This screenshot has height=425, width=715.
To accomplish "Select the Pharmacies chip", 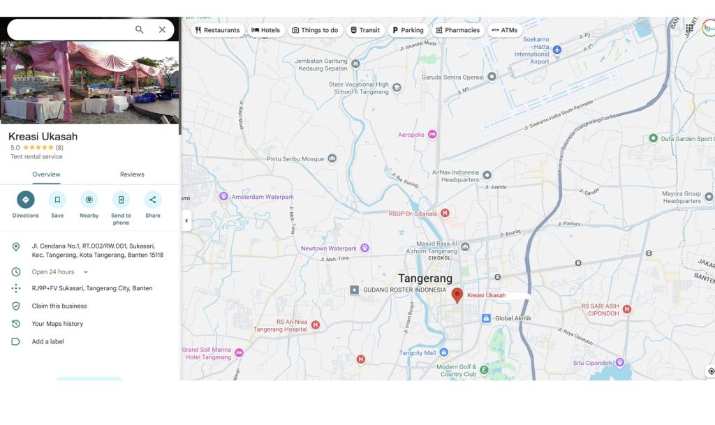I will tap(458, 30).
